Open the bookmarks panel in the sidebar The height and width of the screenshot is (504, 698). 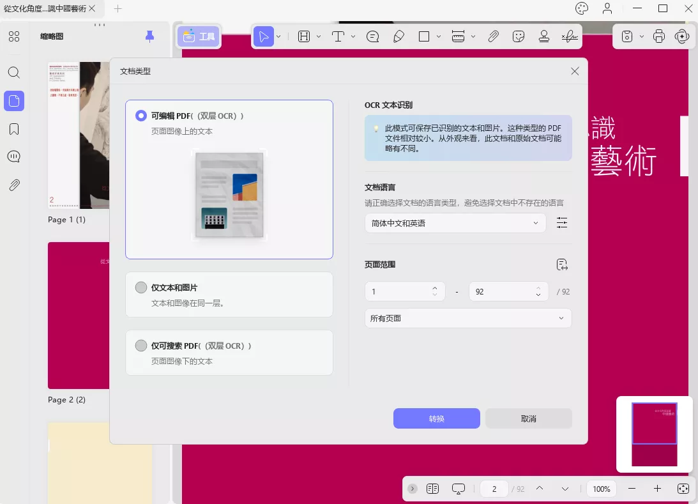click(13, 128)
